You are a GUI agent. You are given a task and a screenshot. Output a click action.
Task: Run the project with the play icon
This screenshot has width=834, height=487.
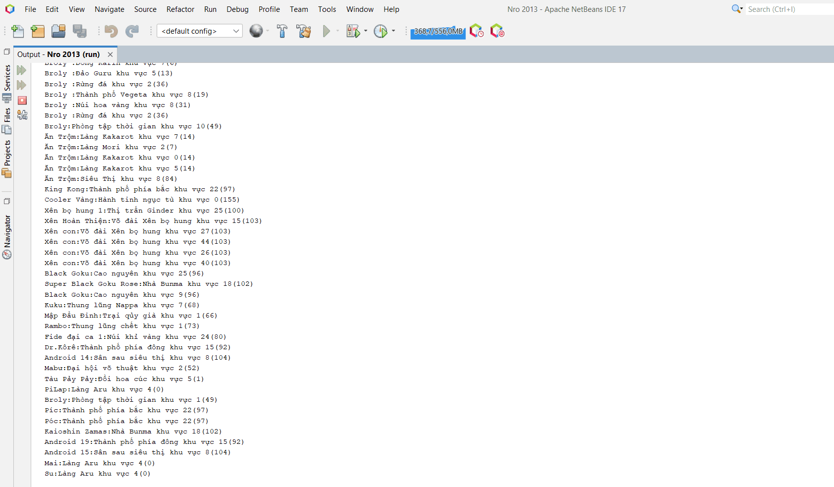(x=326, y=31)
